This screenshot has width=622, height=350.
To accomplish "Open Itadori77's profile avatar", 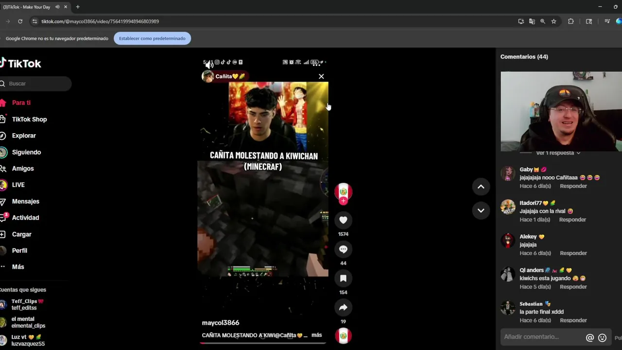I will coord(508,207).
